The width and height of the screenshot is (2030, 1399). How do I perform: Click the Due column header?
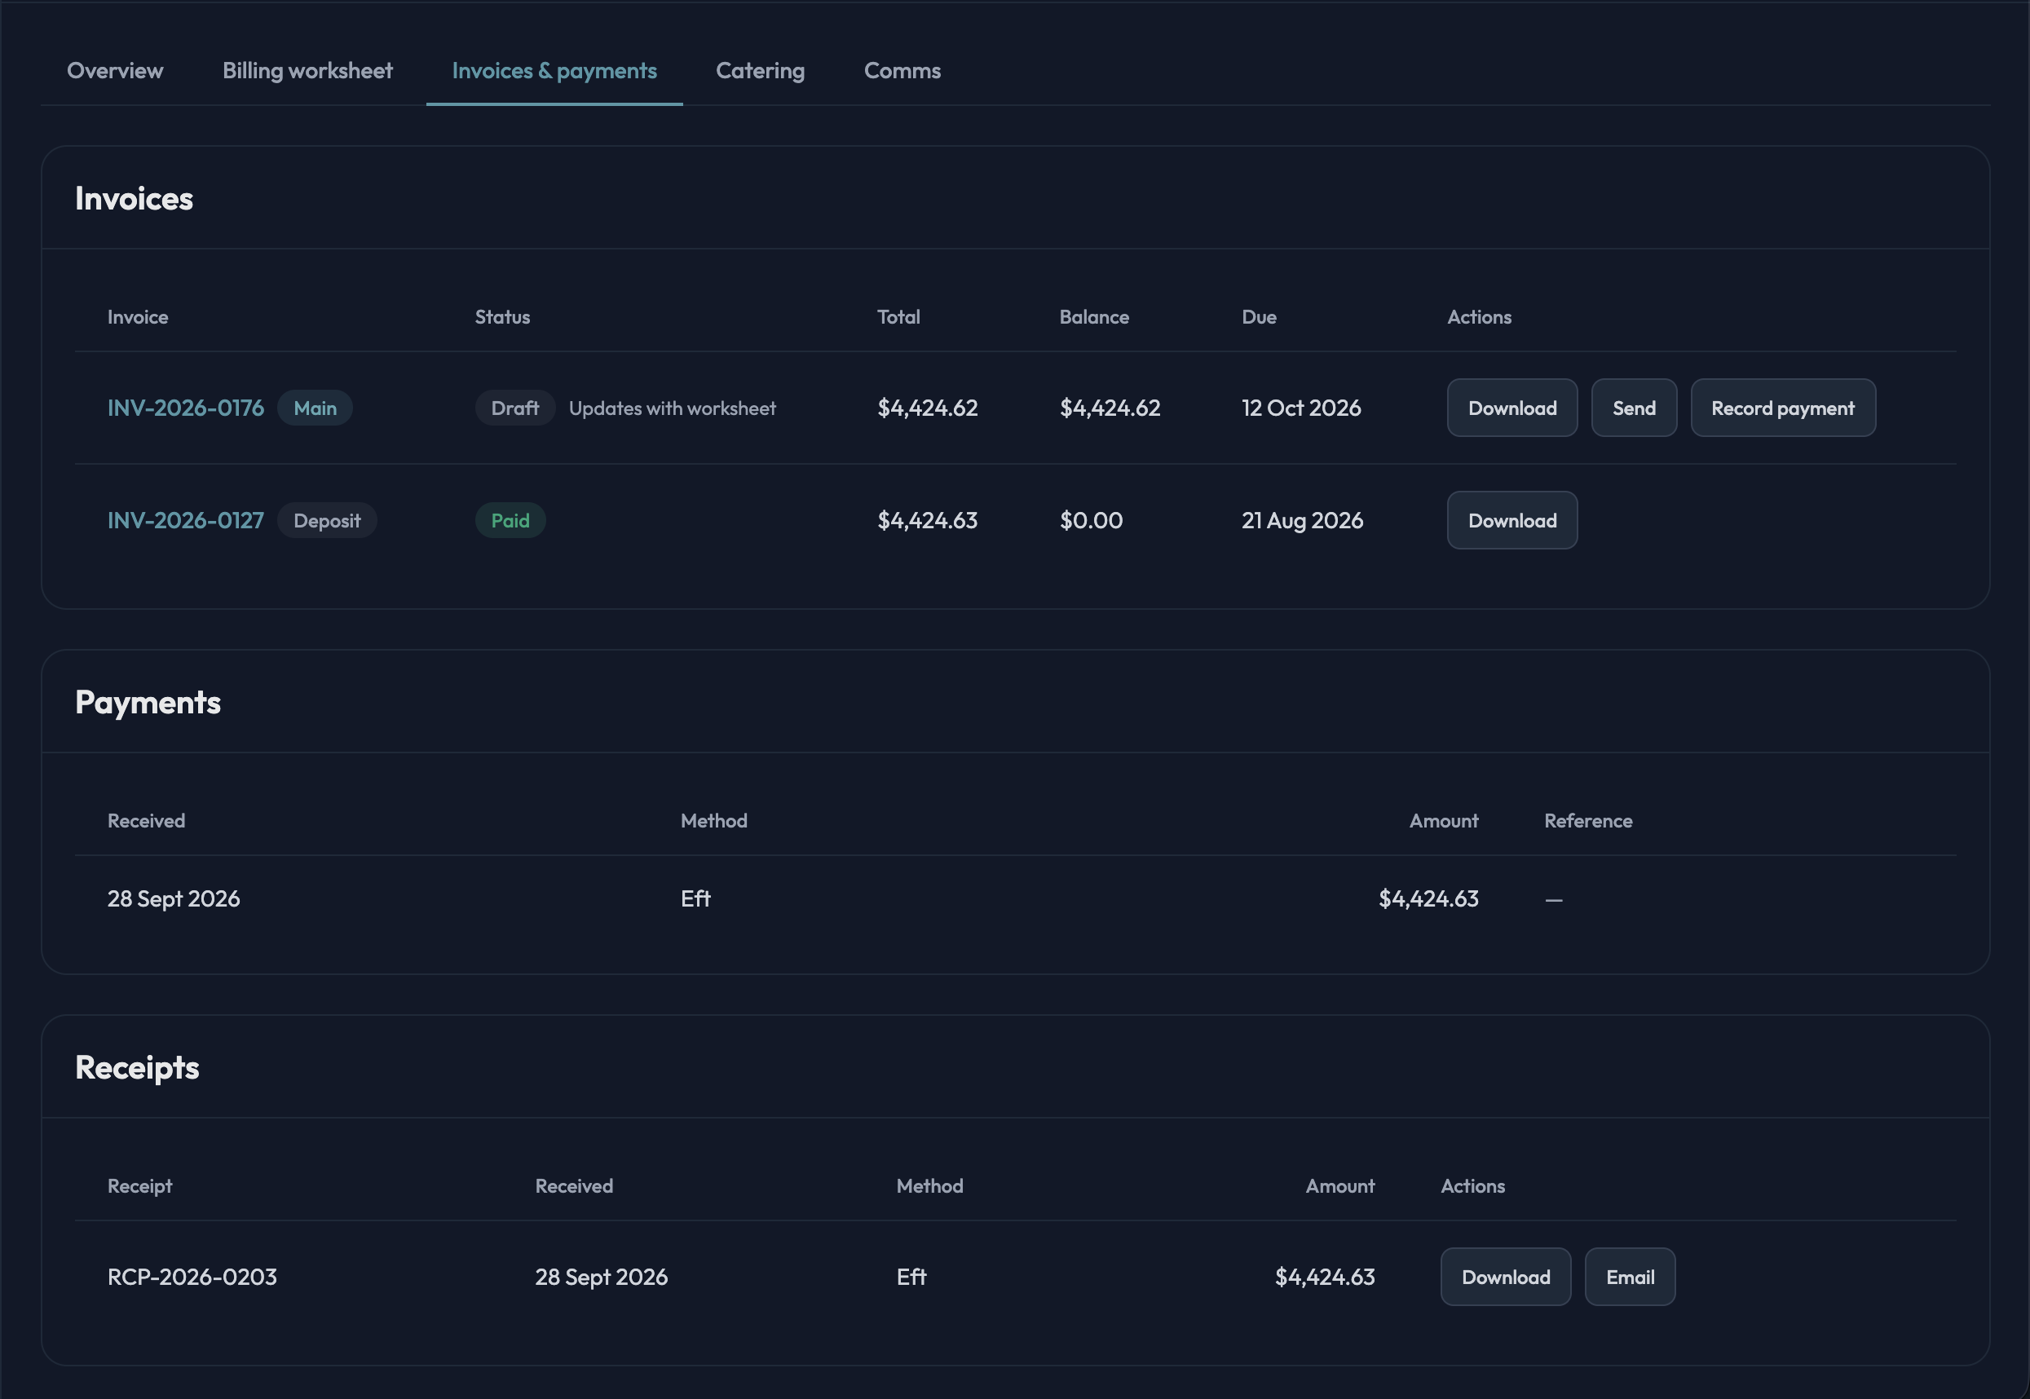[1259, 316]
